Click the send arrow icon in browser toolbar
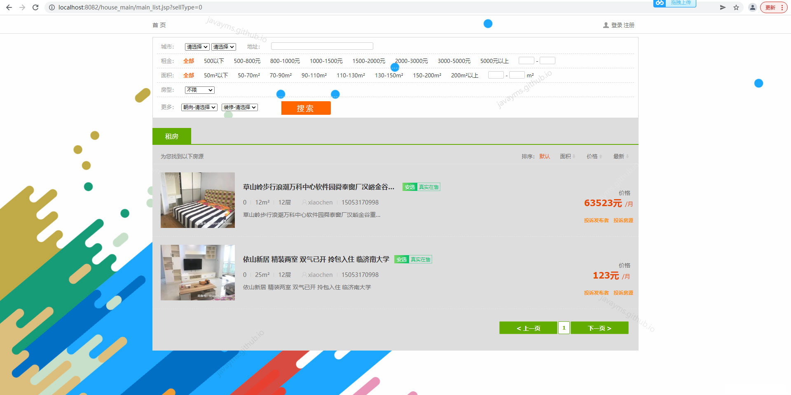This screenshot has width=791, height=395. click(x=722, y=7)
